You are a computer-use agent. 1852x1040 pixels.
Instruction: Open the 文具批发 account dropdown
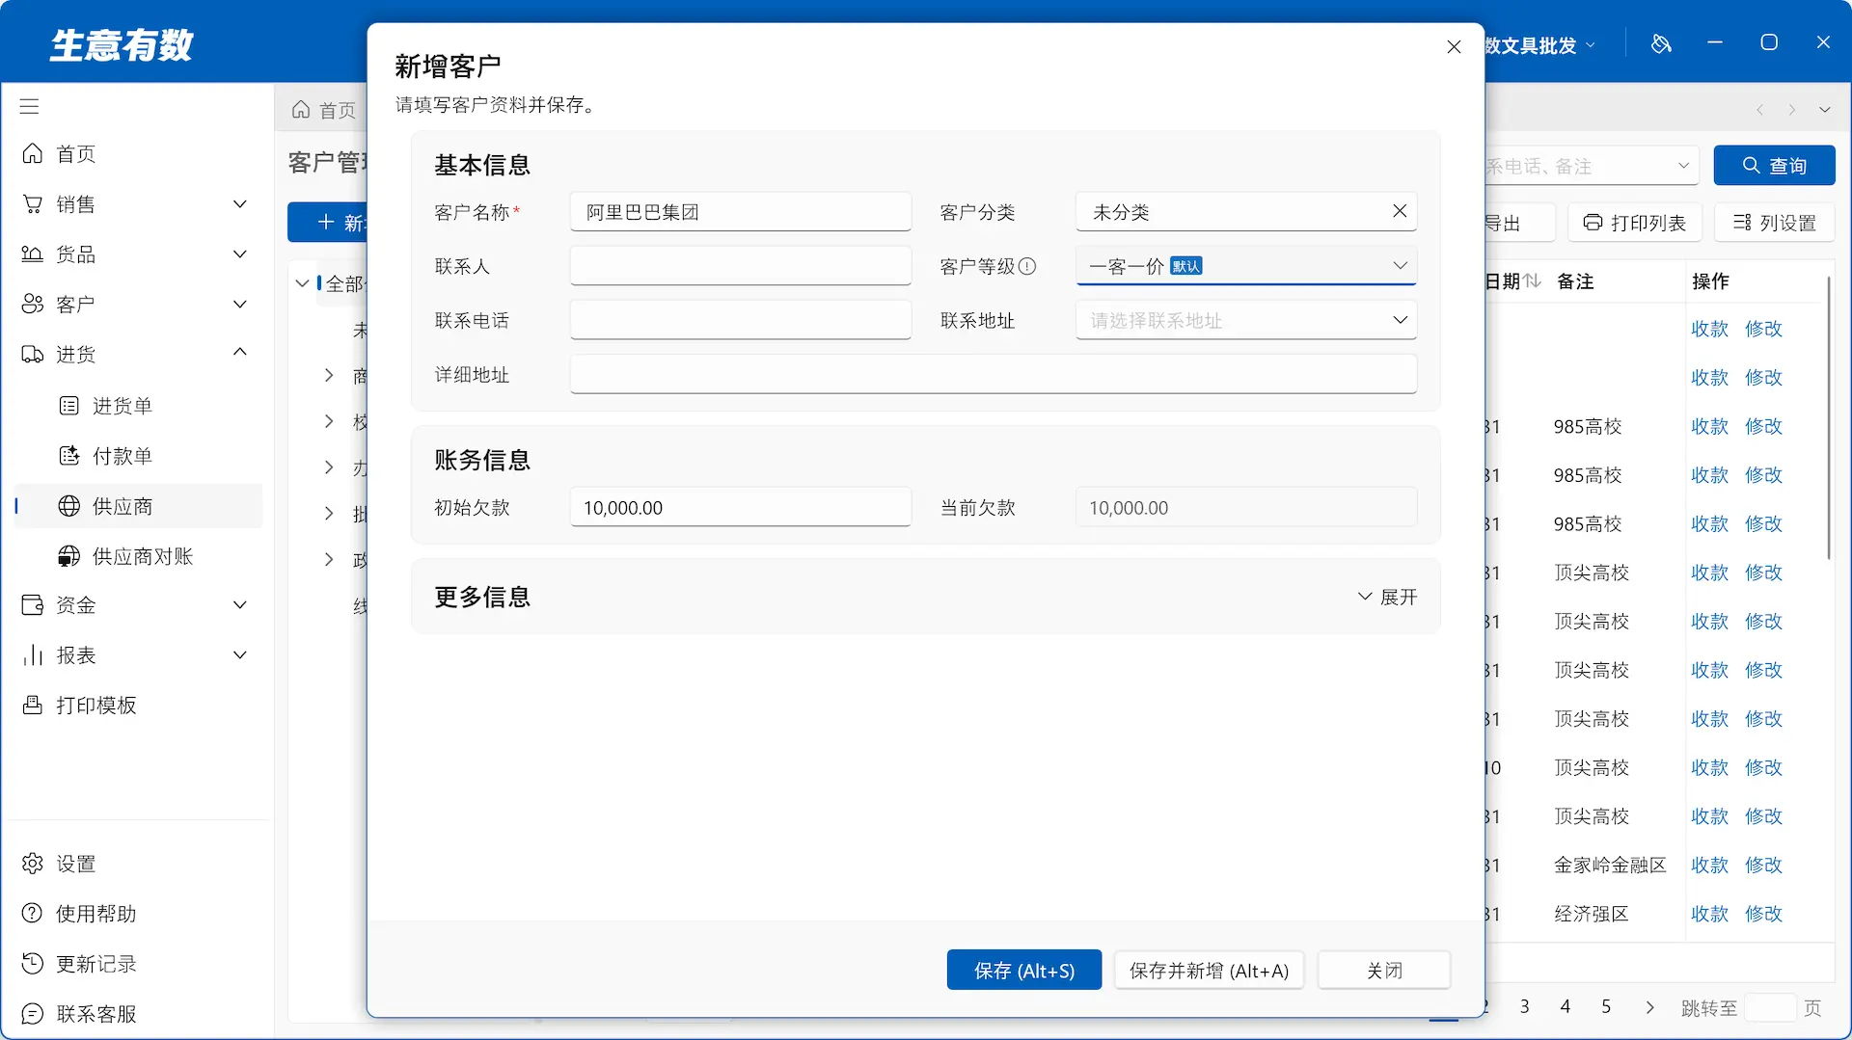pyautogui.click(x=1540, y=45)
